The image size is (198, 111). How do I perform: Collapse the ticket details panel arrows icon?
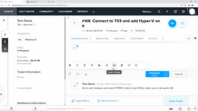(x=68, y=17)
